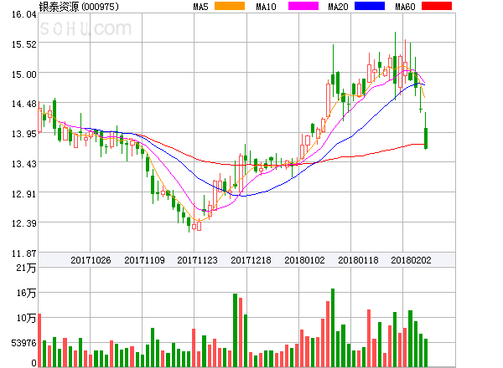Select the stock title 银泰资源(000975)
The image size is (503, 368).
[79, 7]
